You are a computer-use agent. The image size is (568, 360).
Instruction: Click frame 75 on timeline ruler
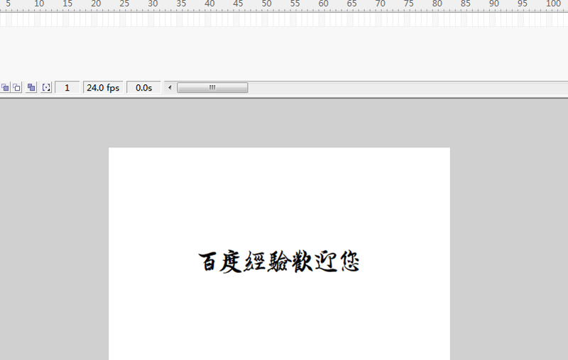click(409, 4)
